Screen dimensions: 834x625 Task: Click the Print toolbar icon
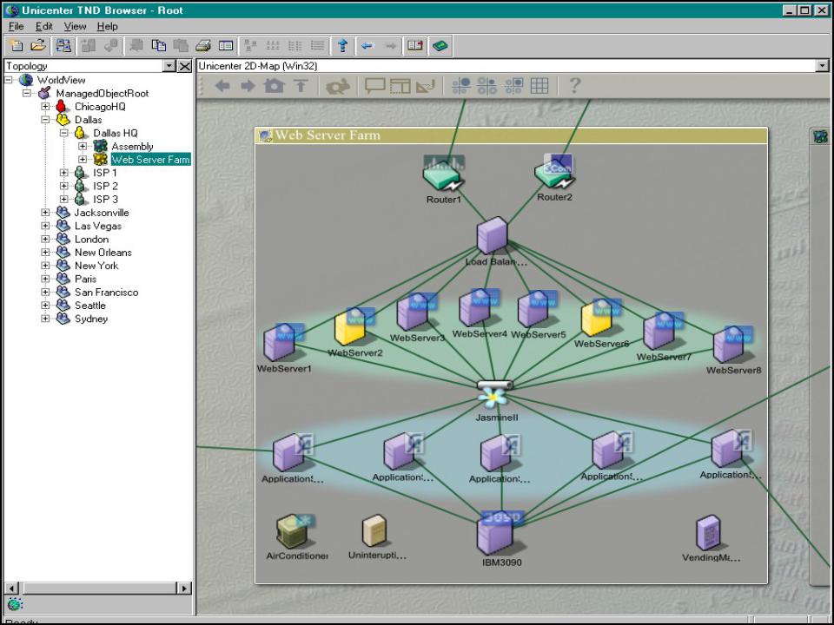coord(203,46)
